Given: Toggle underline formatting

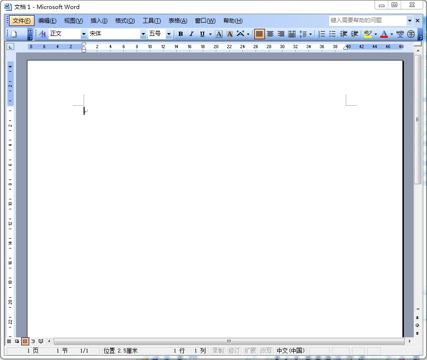Looking at the screenshot, I should 202,34.
